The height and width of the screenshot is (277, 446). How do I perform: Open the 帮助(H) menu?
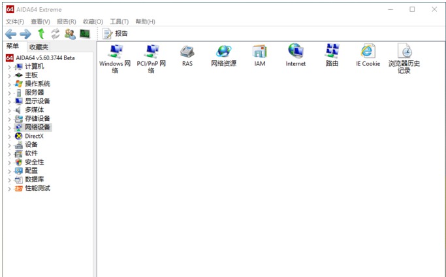click(145, 22)
